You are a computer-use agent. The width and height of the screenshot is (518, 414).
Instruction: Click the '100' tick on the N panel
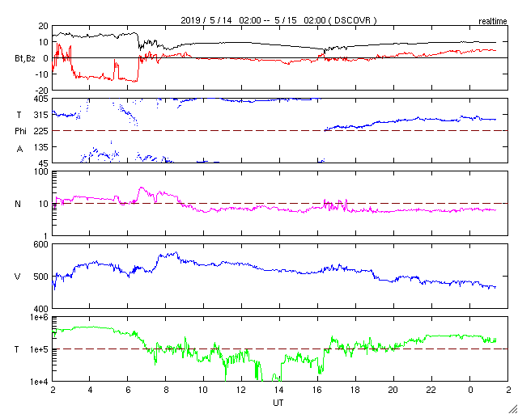click(x=42, y=172)
